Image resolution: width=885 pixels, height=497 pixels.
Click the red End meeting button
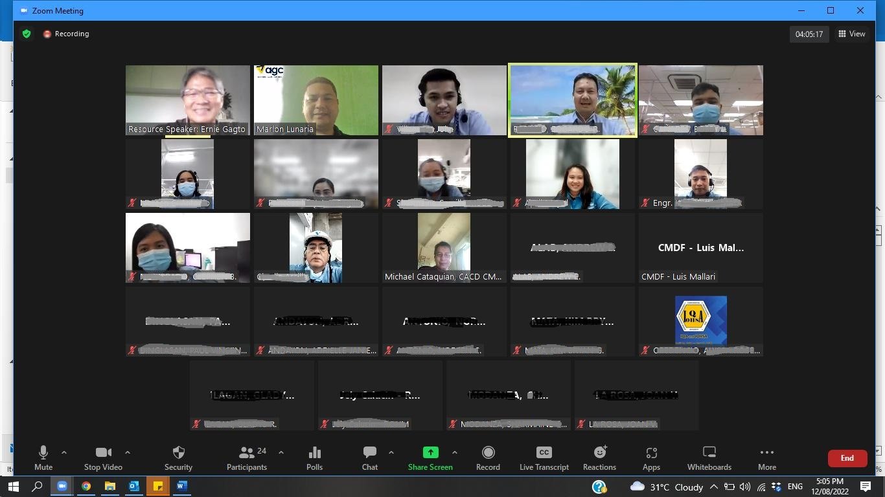click(847, 458)
